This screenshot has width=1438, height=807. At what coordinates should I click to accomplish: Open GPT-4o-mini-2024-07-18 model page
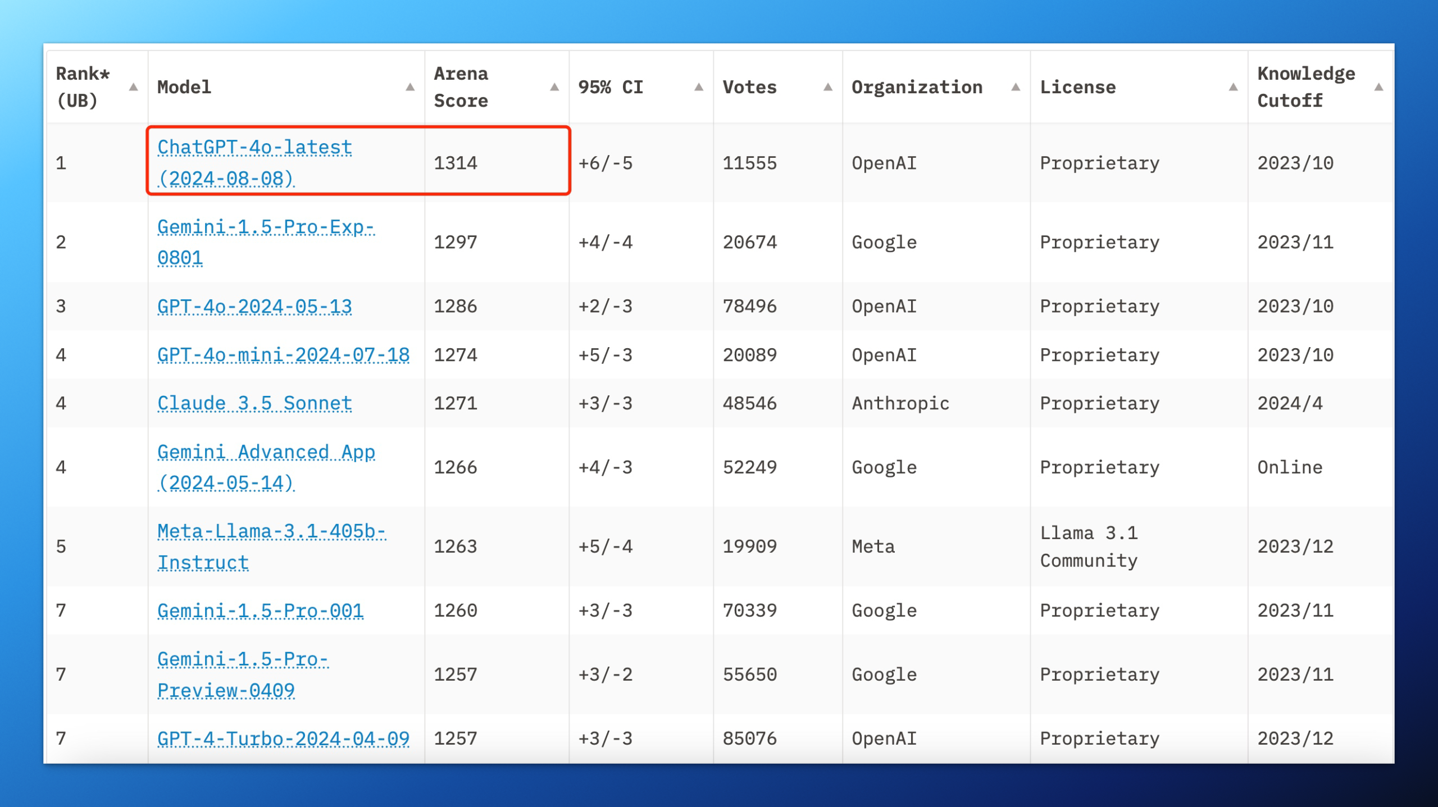pyautogui.click(x=283, y=355)
